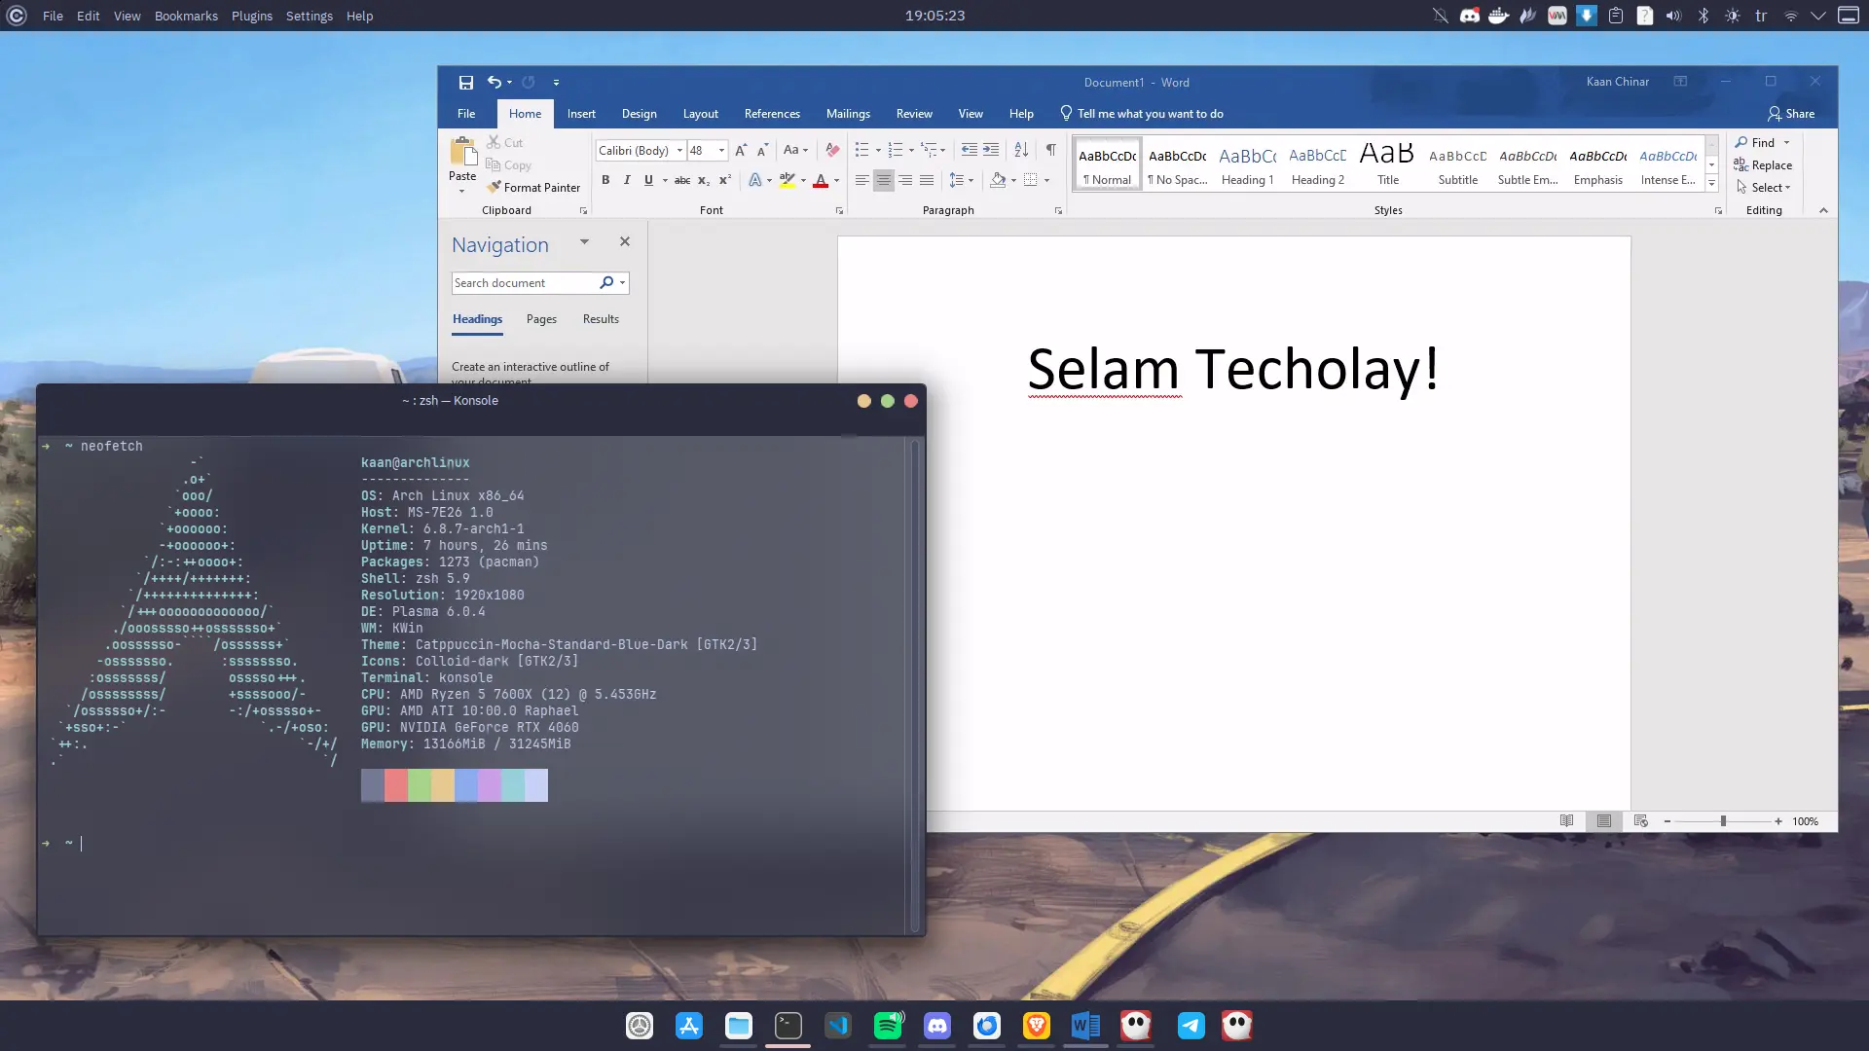Click the zoom in plus icon

point(1778,821)
